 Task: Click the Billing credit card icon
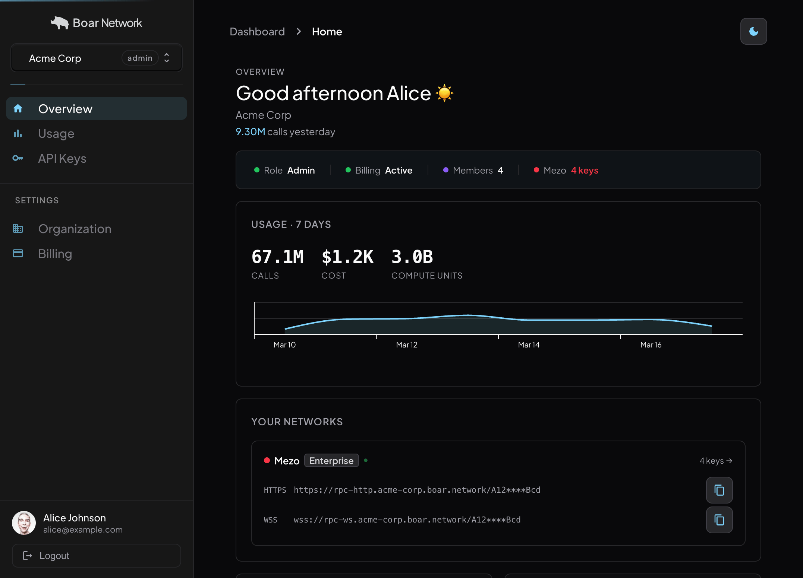coord(18,254)
